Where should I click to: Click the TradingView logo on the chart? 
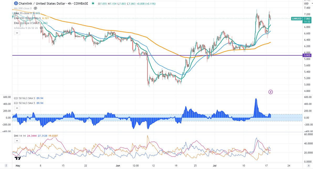[18, 159]
